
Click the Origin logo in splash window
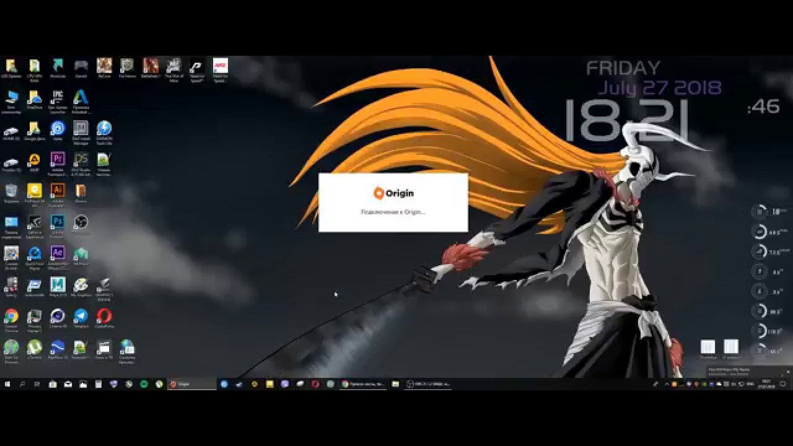(393, 193)
